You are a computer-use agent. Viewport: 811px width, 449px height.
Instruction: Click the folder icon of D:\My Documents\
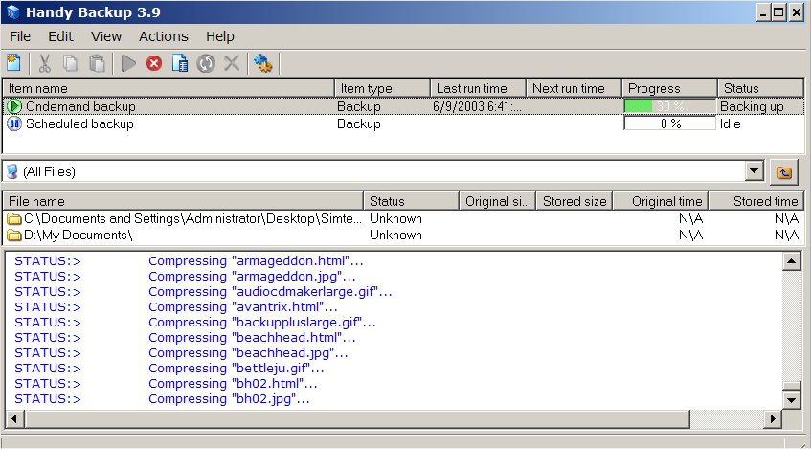14,236
